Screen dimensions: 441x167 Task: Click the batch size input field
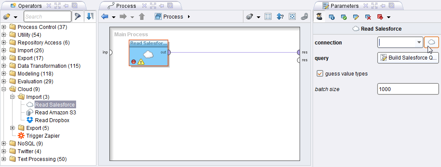(408, 89)
